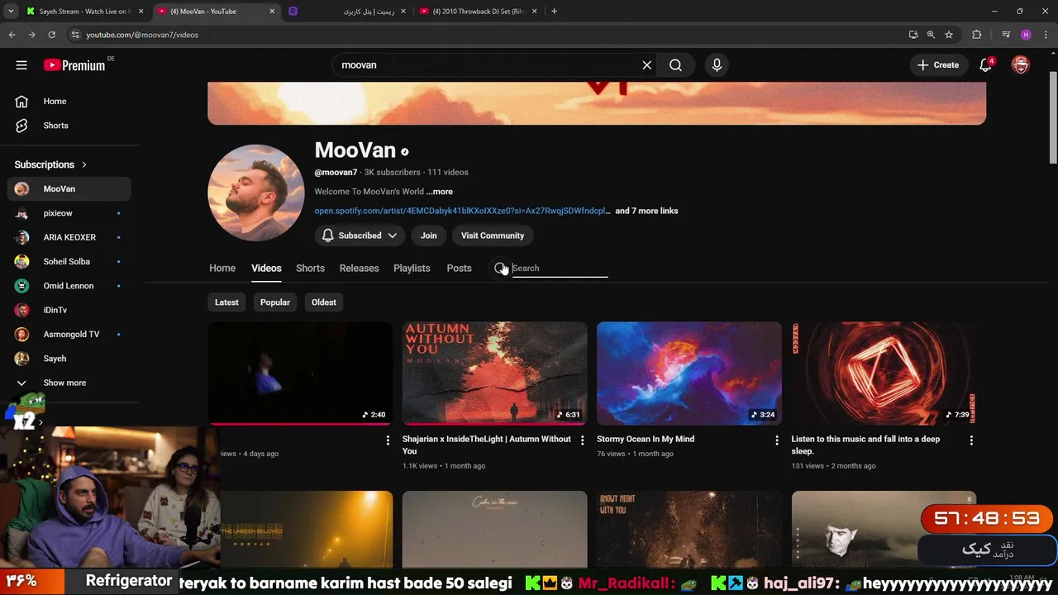The image size is (1058, 595).
Task: Open Sayeh in the subscriptions list
Action: tap(69, 359)
